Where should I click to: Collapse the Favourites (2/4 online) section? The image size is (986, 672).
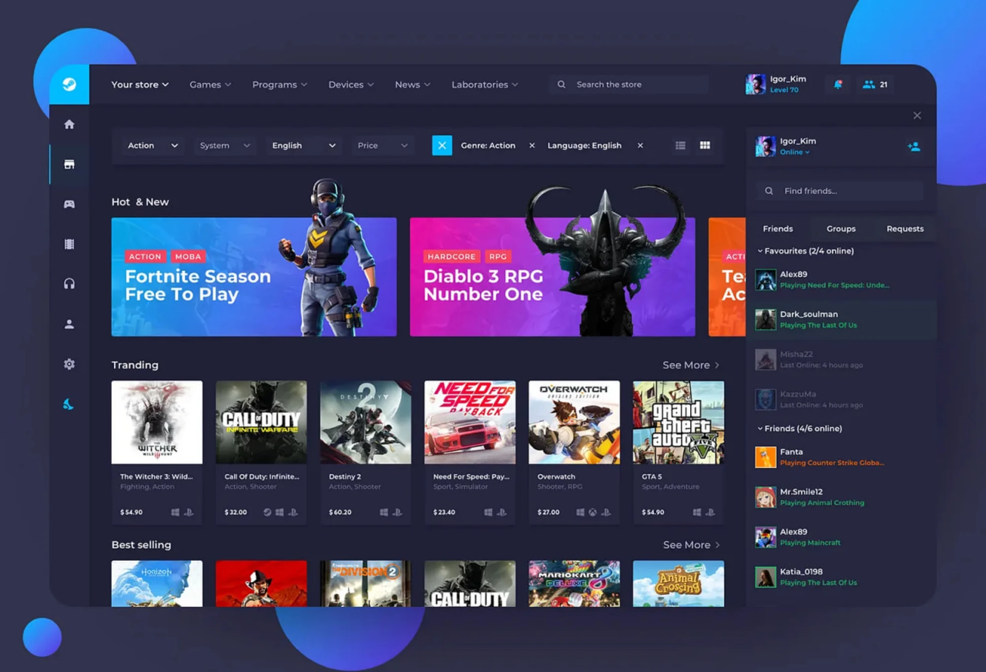click(806, 251)
